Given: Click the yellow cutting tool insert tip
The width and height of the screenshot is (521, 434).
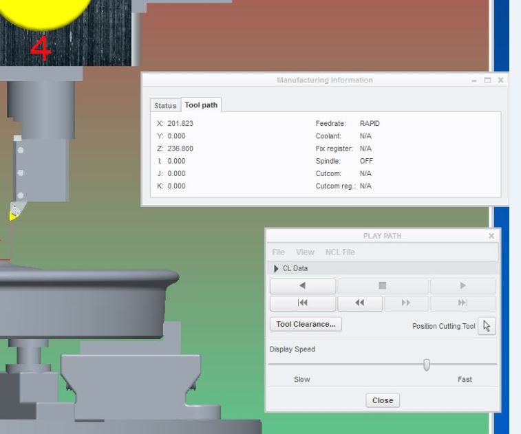Looking at the screenshot, I should point(12,217).
